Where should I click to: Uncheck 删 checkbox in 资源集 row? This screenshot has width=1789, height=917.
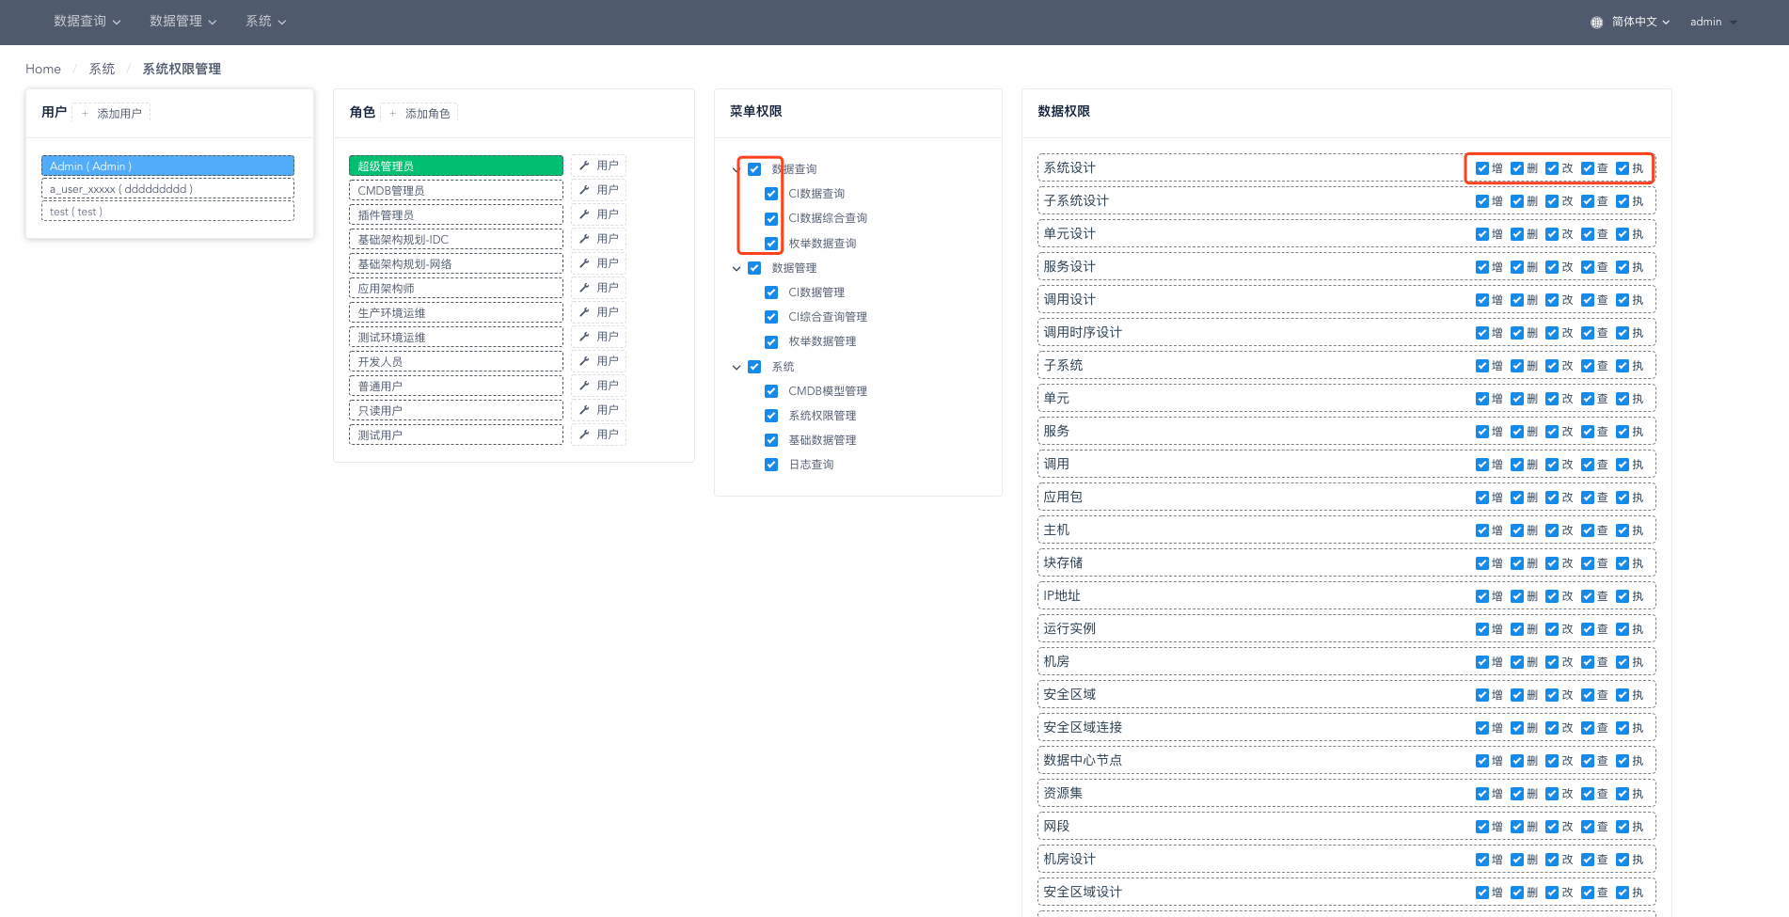pyautogui.click(x=1517, y=794)
